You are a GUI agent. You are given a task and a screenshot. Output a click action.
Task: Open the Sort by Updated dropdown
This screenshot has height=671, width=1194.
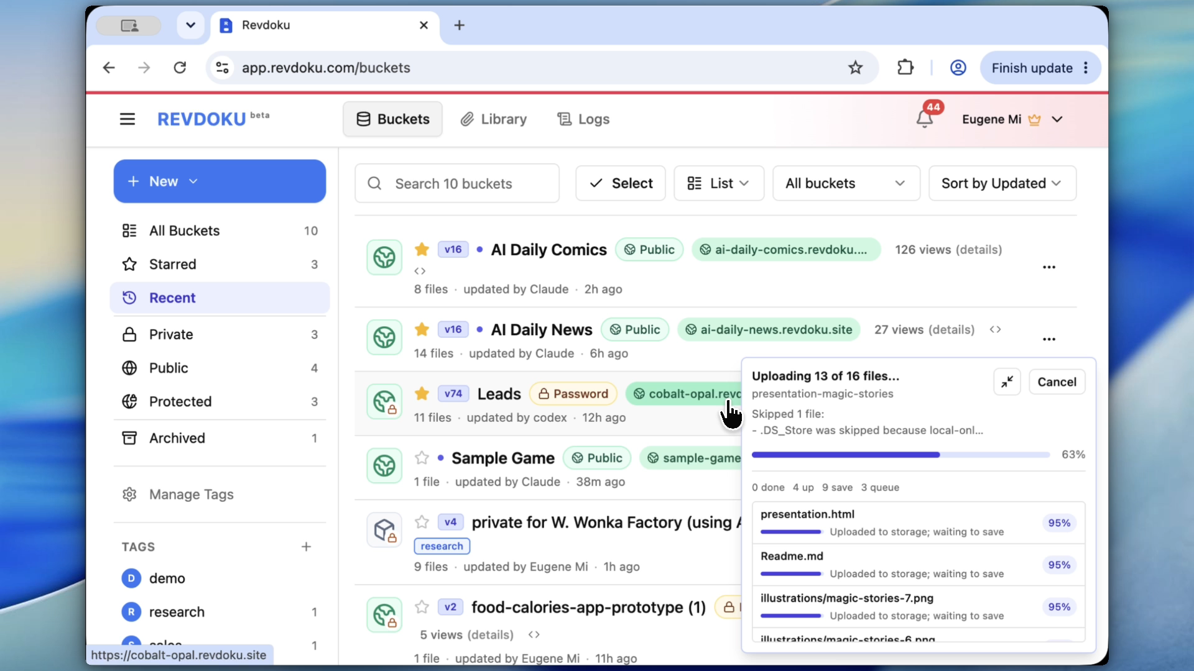tap(1002, 183)
